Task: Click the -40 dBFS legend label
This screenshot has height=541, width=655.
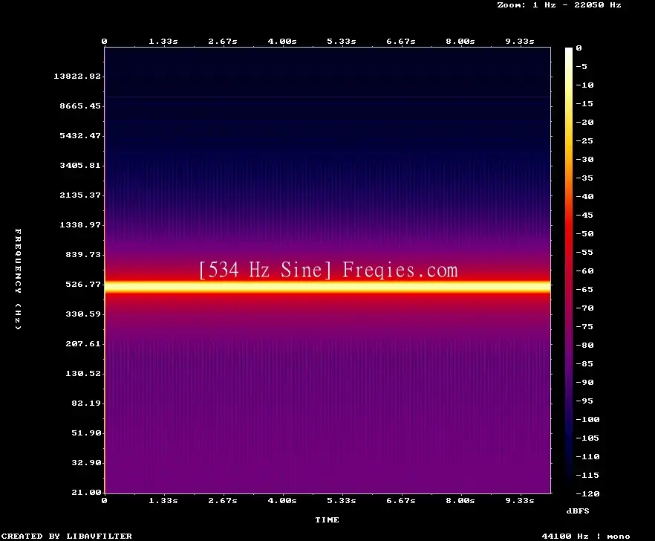Action: (x=584, y=196)
